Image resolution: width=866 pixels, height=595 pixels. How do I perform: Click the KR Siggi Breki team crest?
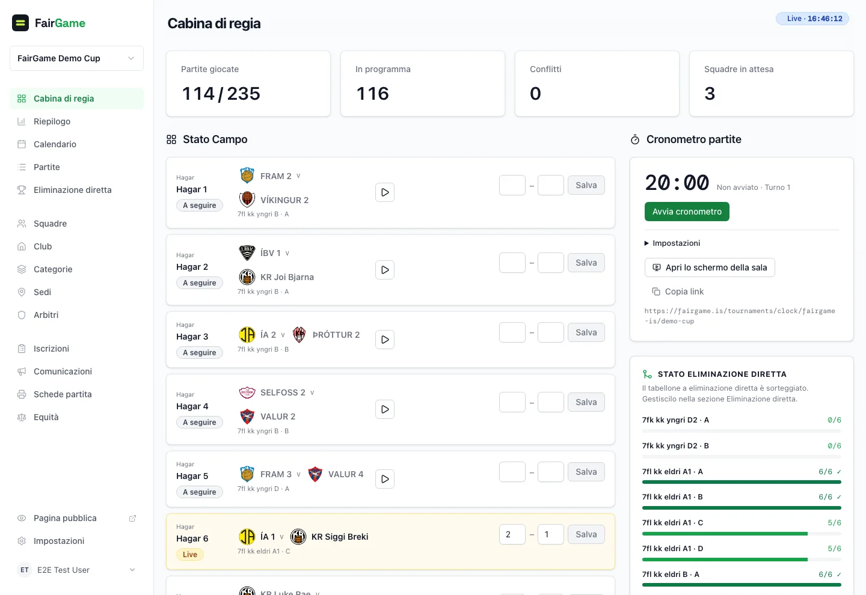click(x=298, y=537)
